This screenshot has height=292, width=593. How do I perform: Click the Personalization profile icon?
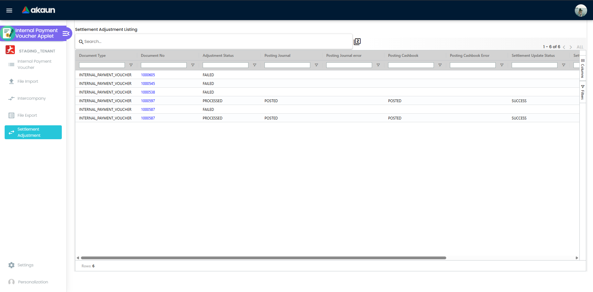click(x=11, y=282)
